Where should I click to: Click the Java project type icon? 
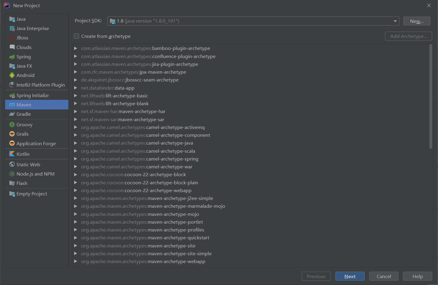(x=12, y=19)
